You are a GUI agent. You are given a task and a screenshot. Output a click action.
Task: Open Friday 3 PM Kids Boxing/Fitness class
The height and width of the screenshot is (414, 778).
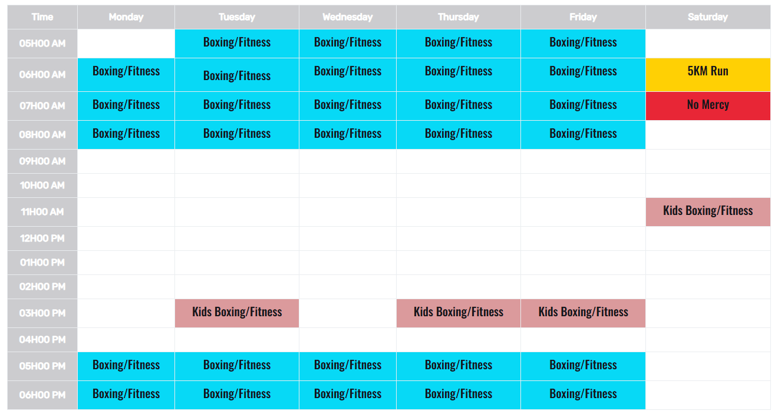[x=583, y=312]
